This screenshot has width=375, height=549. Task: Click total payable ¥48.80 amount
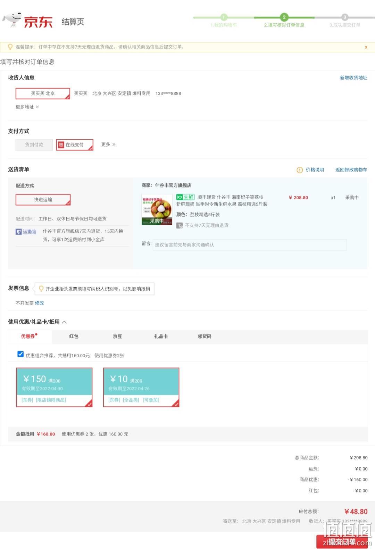pyautogui.click(x=356, y=511)
